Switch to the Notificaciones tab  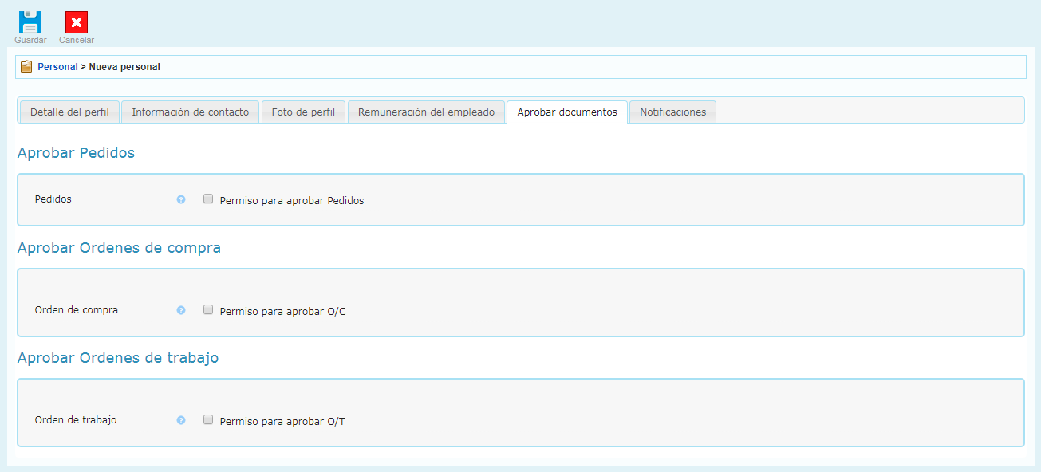672,112
